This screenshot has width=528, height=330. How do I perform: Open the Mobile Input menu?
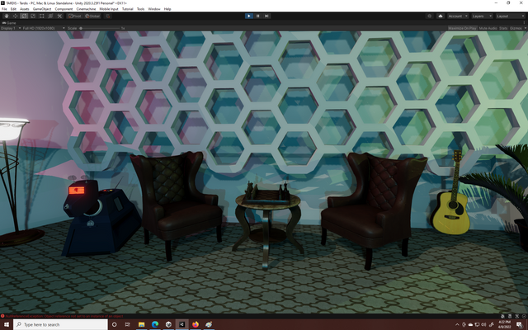coord(109,9)
